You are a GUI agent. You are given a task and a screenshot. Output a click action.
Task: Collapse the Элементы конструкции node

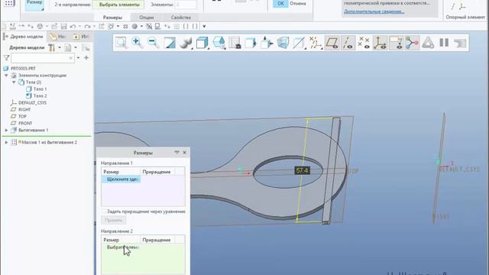click(6, 76)
